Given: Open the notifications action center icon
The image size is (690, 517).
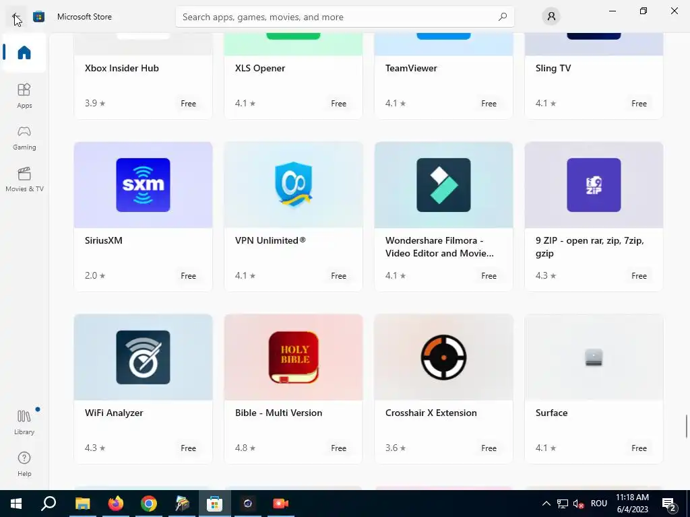Looking at the screenshot, I should (x=669, y=504).
